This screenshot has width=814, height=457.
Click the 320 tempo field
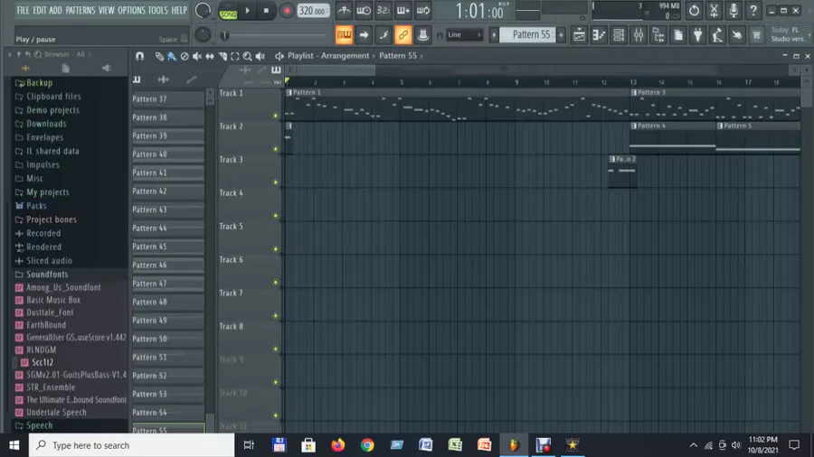pyautogui.click(x=313, y=11)
